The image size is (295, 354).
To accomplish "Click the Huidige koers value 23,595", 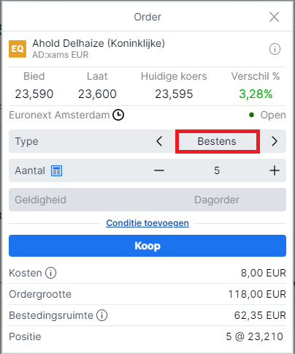I will (x=174, y=94).
